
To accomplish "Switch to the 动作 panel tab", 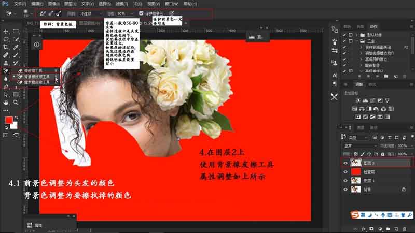I will 375,26.
